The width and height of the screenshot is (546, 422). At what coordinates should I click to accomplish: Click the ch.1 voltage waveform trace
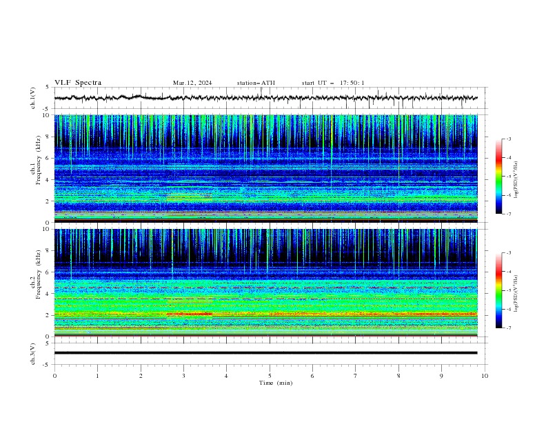(265, 98)
